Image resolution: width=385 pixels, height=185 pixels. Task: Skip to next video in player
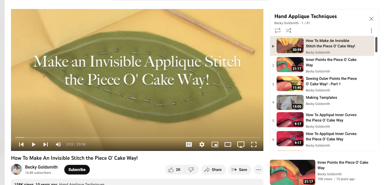click(46, 145)
